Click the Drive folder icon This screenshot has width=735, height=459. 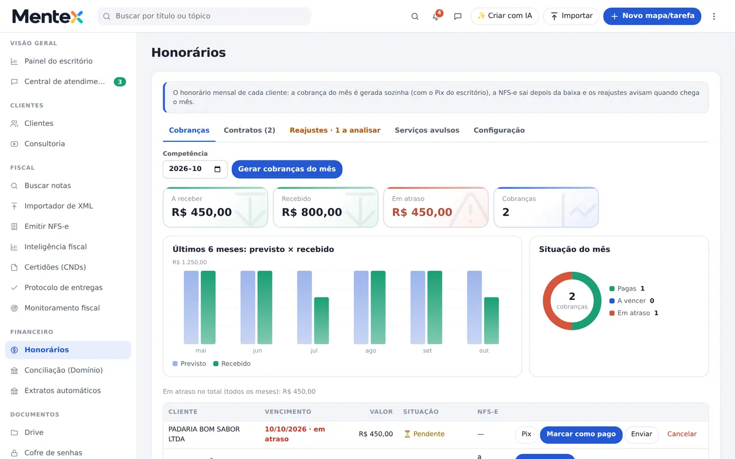(x=14, y=433)
